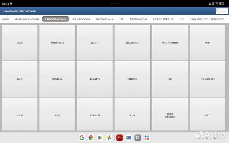Open the Files app in dock
The width and height of the screenshot is (229, 143).
[128, 138]
